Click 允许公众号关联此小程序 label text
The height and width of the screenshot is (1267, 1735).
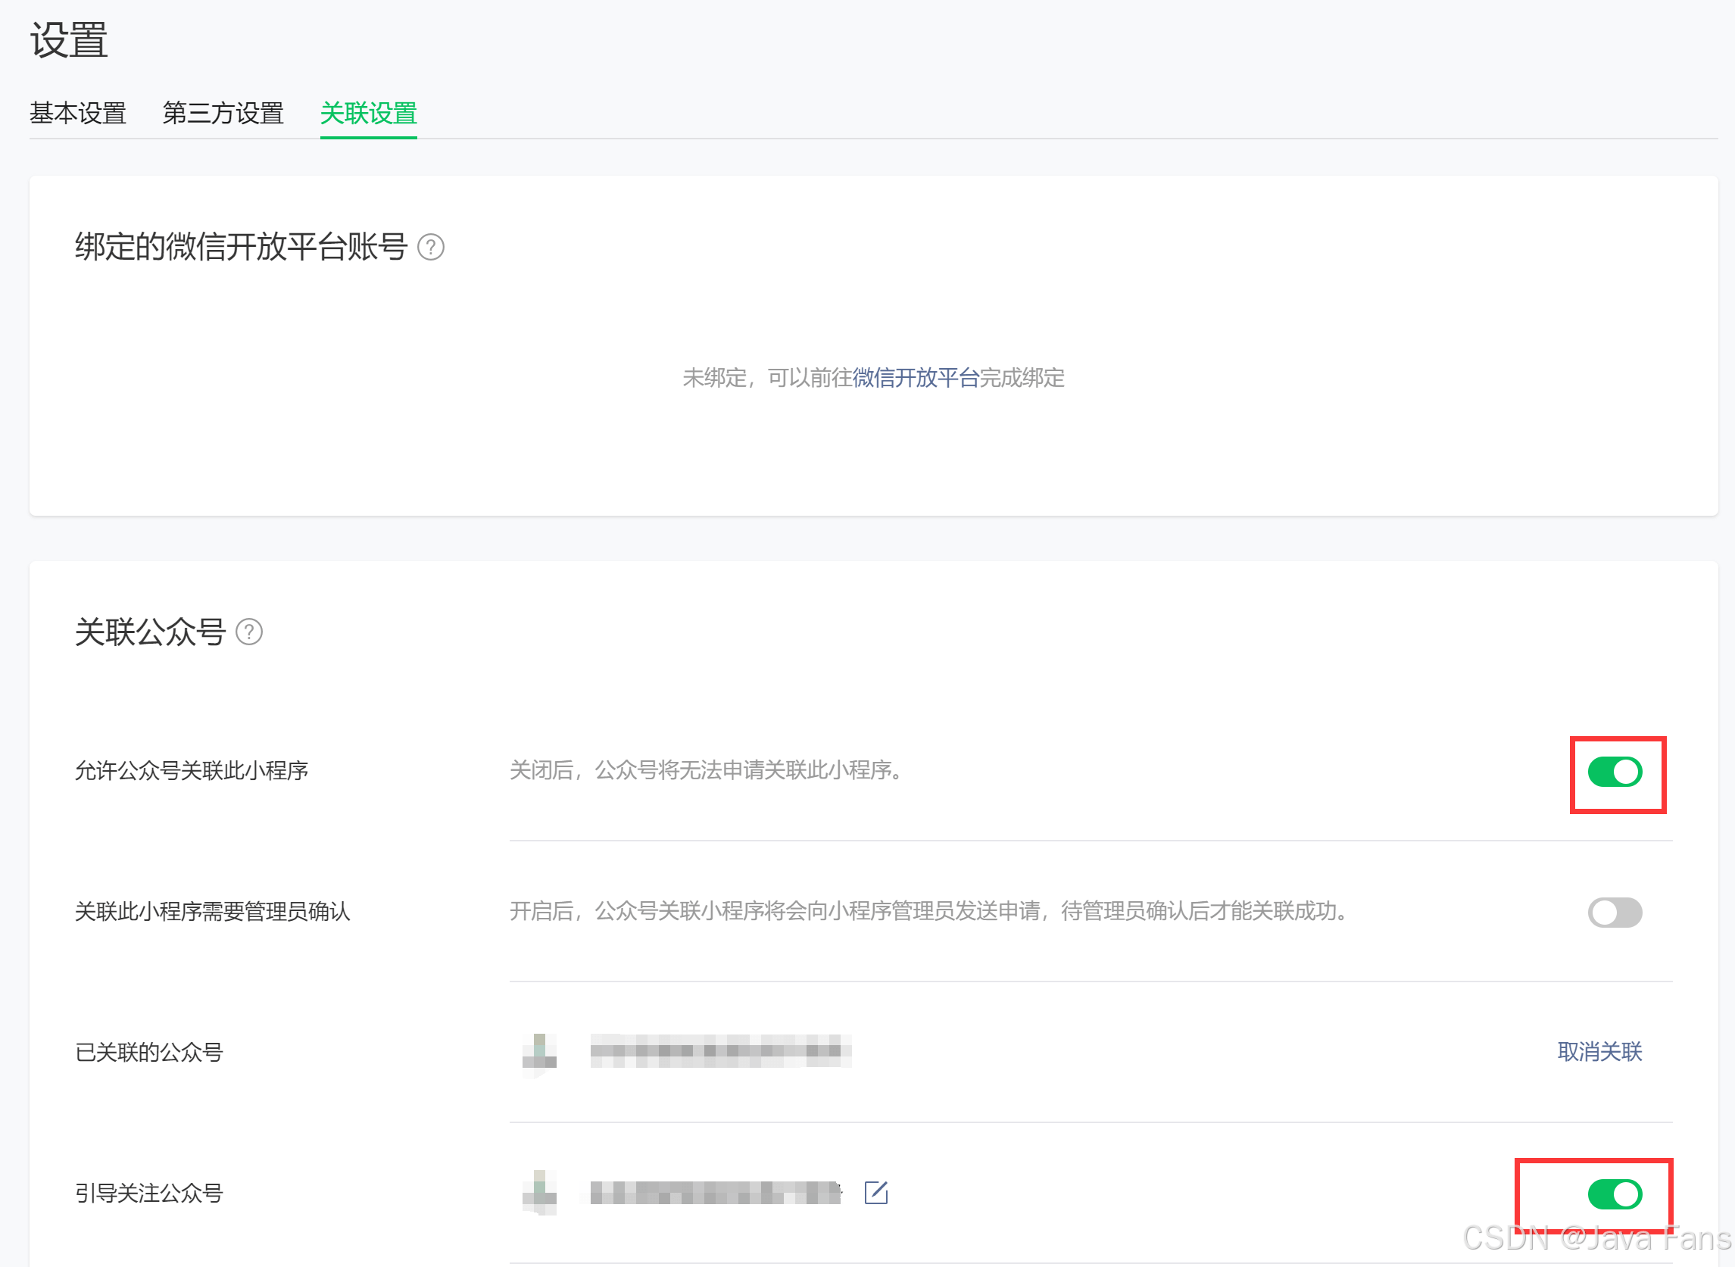191,770
